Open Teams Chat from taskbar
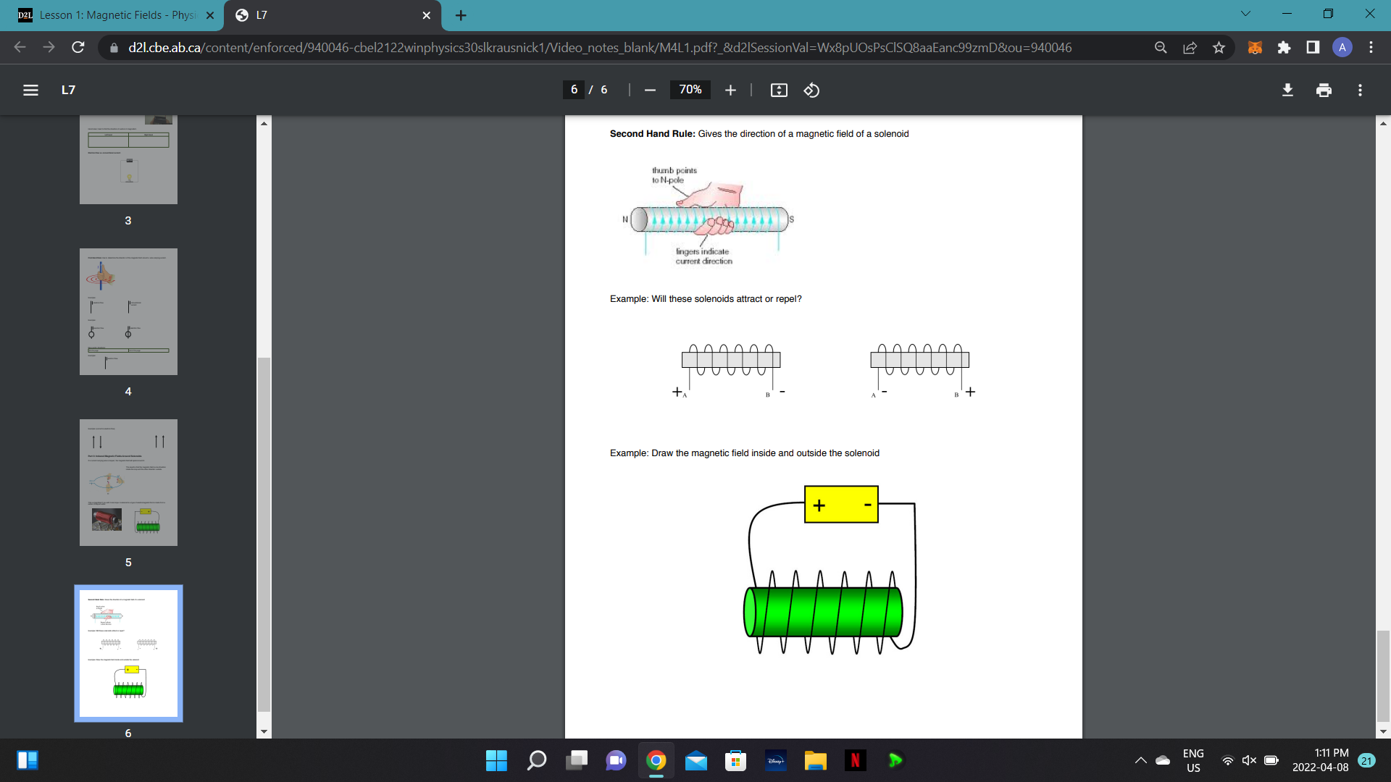The height and width of the screenshot is (782, 1391). click(617, 760)
